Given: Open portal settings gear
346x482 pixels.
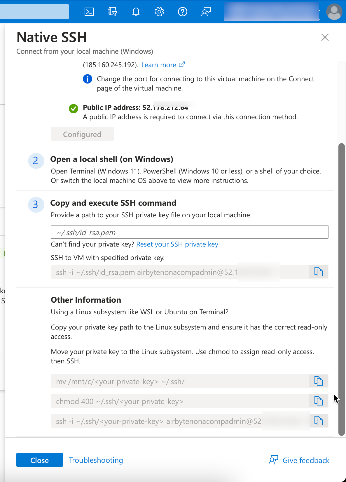Looking at the screenshot, I should click(159, 12).
